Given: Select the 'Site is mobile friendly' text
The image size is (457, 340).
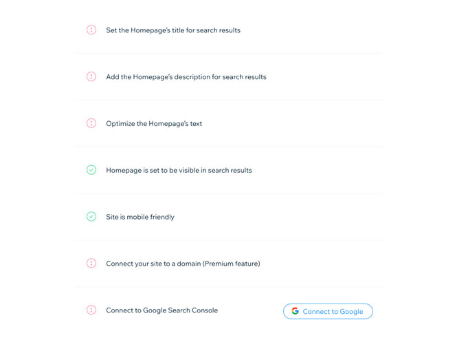Looking at the screenshot, I should coord(140,217).
